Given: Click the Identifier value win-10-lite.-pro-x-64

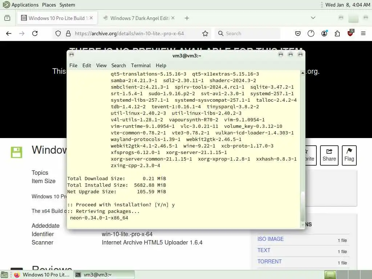Looking at the screenshot, I should point(127,234).
